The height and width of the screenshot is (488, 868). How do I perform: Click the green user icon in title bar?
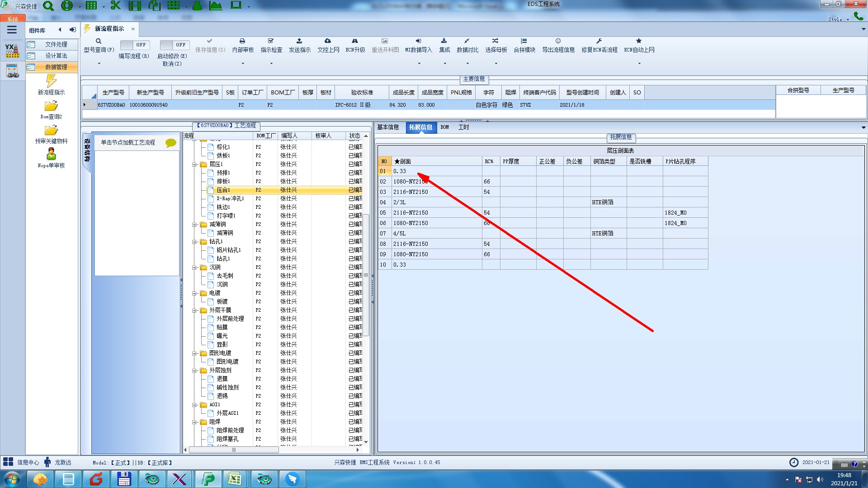pyautogui.click(x=197, y=5)
